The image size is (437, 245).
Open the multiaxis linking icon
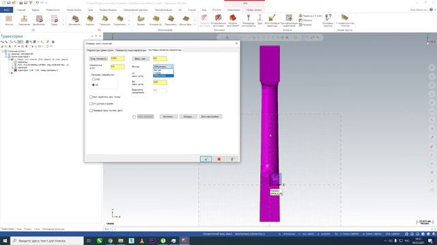click(272, 20)
